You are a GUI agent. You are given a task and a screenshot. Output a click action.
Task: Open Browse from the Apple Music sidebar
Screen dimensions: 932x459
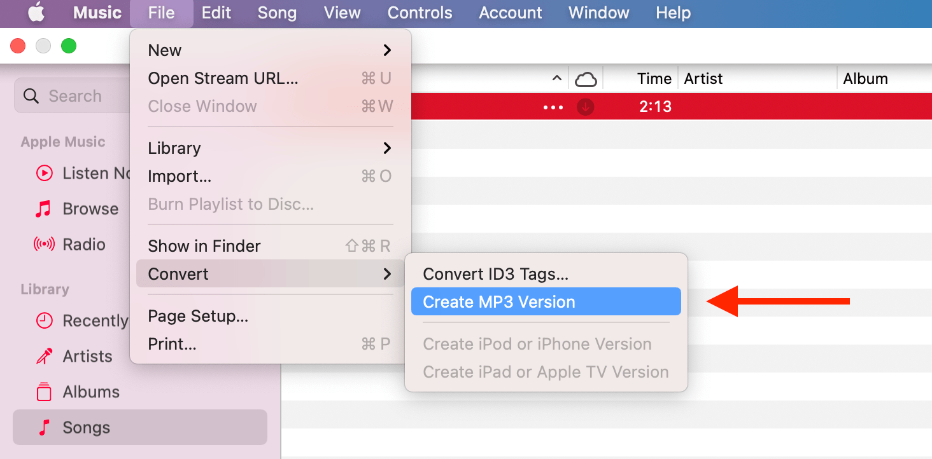89,209
